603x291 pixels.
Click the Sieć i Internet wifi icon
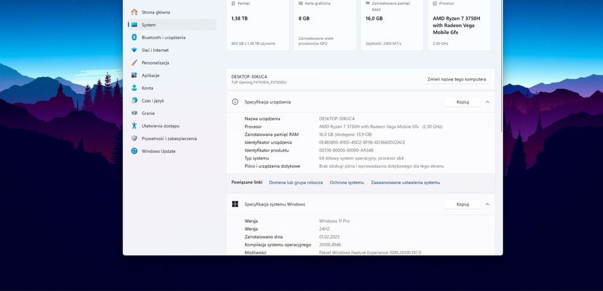point(134,50)
